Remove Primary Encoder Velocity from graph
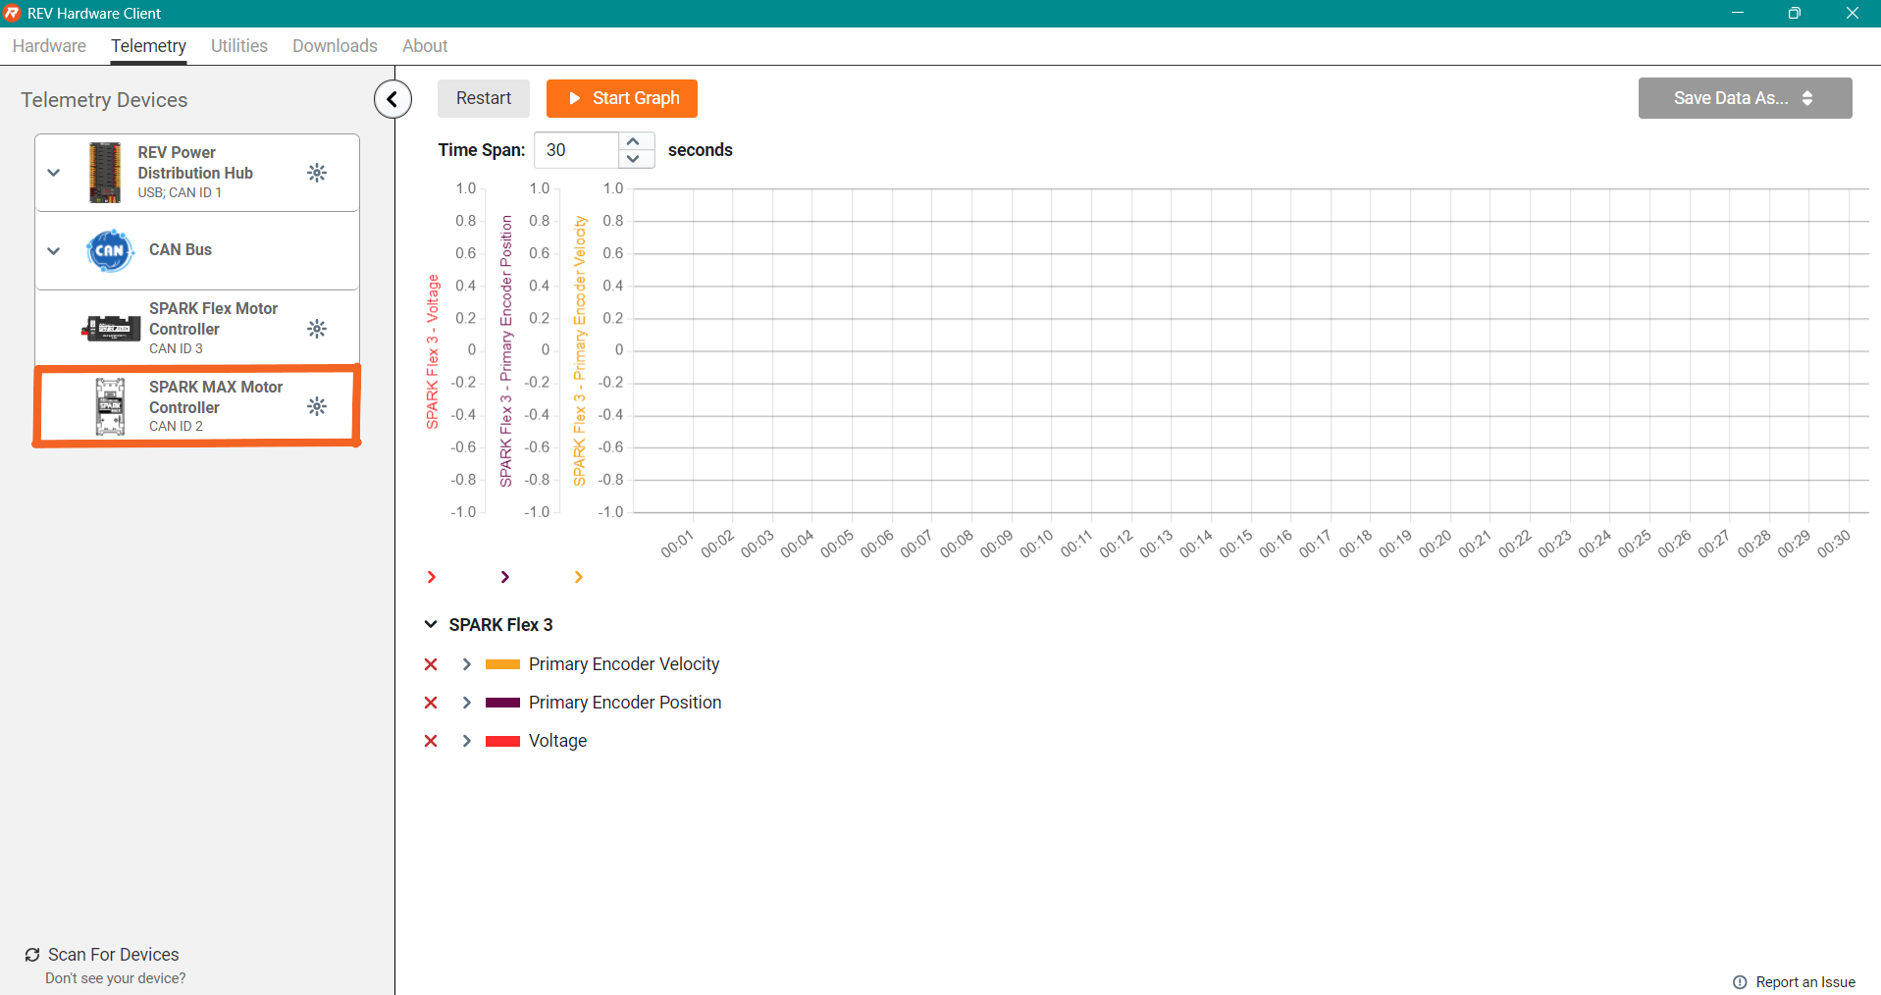Viewport: 1881px width, 995px height. click(x=431, y=664)
